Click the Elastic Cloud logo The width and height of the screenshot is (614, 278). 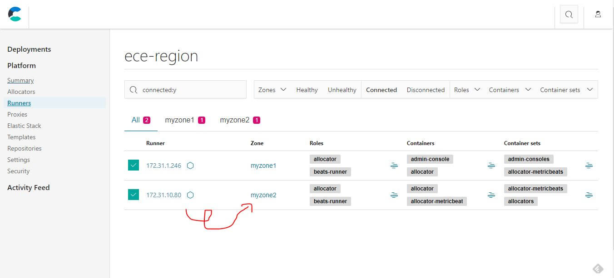15,14
